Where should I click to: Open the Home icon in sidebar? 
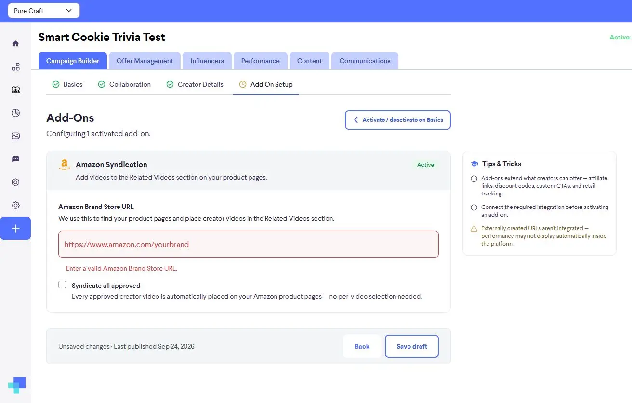coord(15,43)
